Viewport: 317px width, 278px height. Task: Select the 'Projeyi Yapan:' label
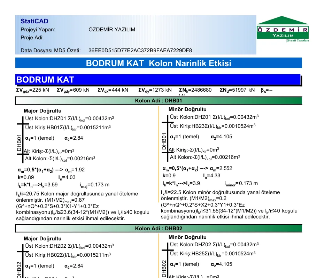coord(38,30)
